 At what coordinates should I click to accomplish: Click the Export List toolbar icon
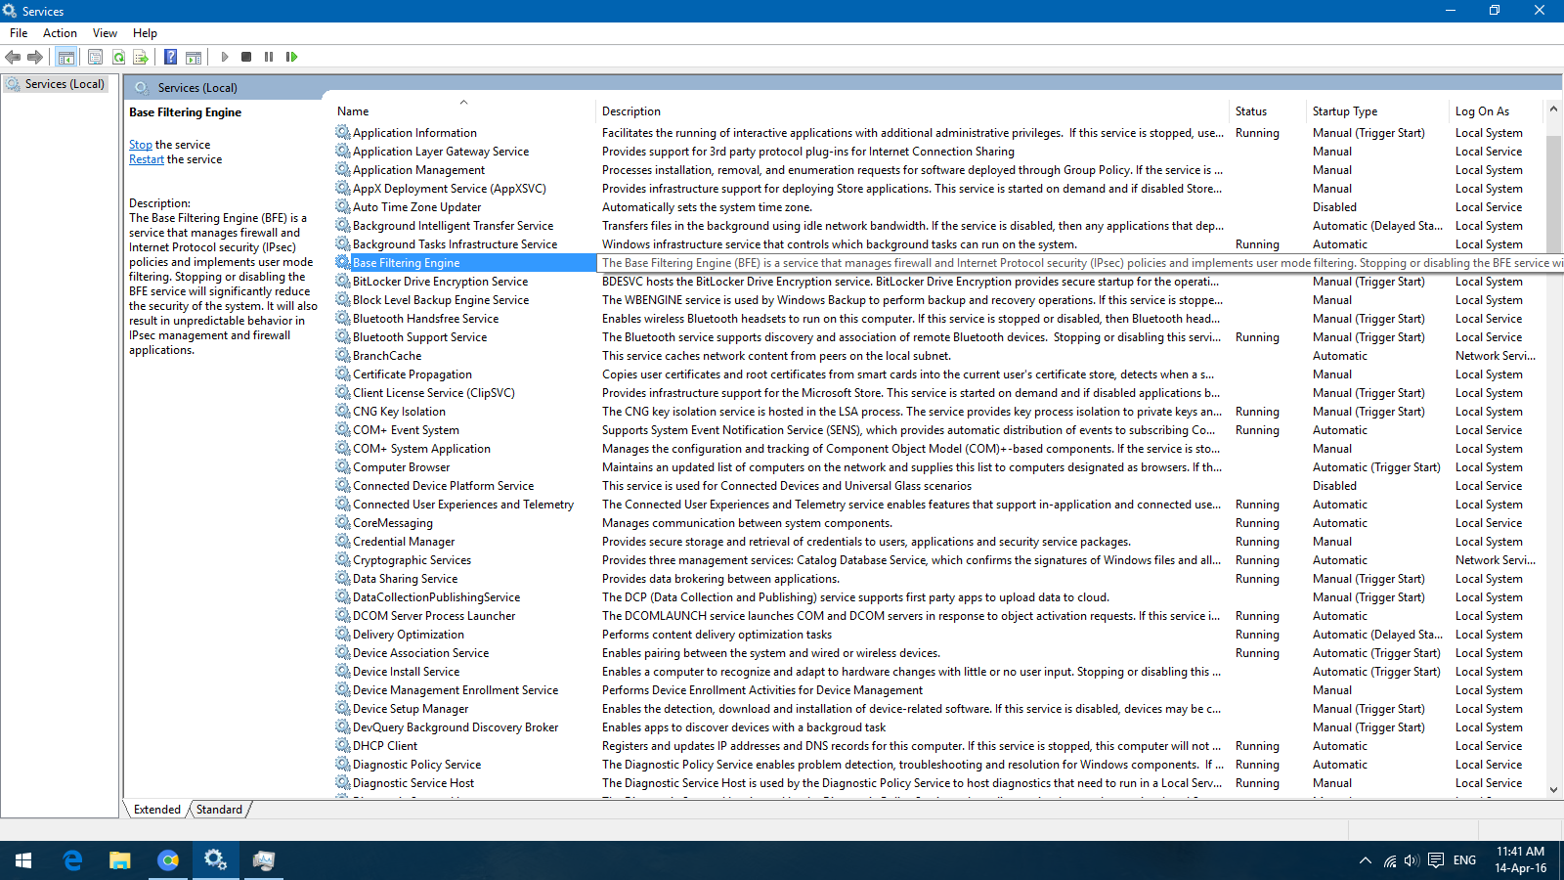[141, 57]
